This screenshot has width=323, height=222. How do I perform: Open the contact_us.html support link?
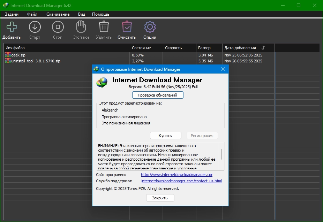(x=181, y=181)
